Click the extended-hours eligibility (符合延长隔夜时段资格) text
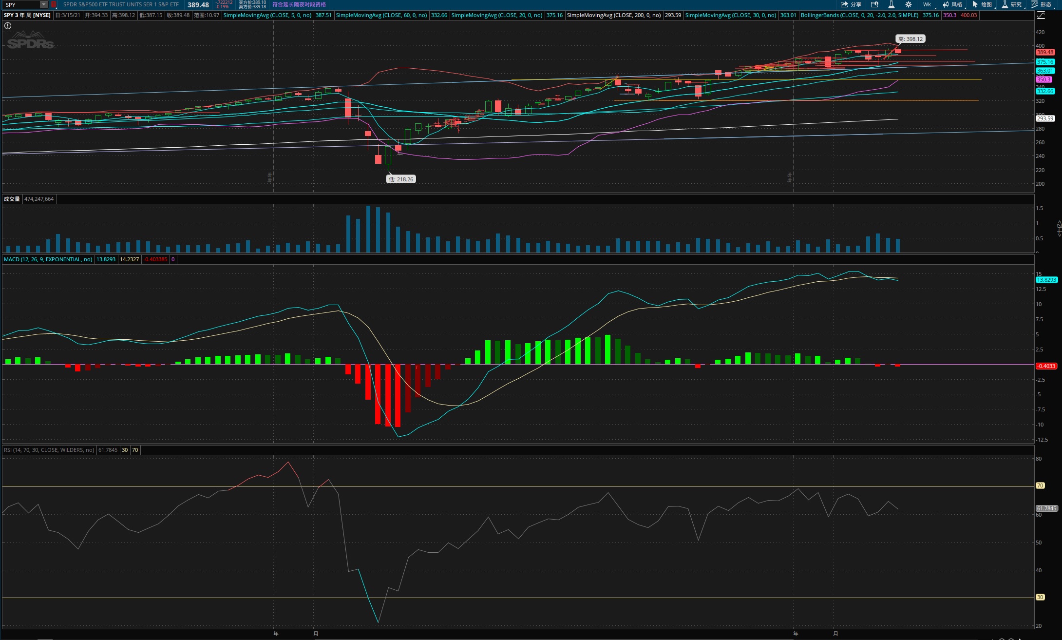Screen dimensions: 1062x640 coord(299,4)
